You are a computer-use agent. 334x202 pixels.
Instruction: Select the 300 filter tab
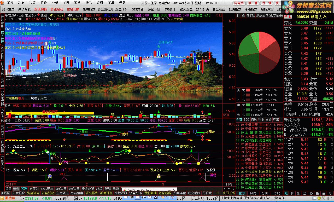[246, 120]
